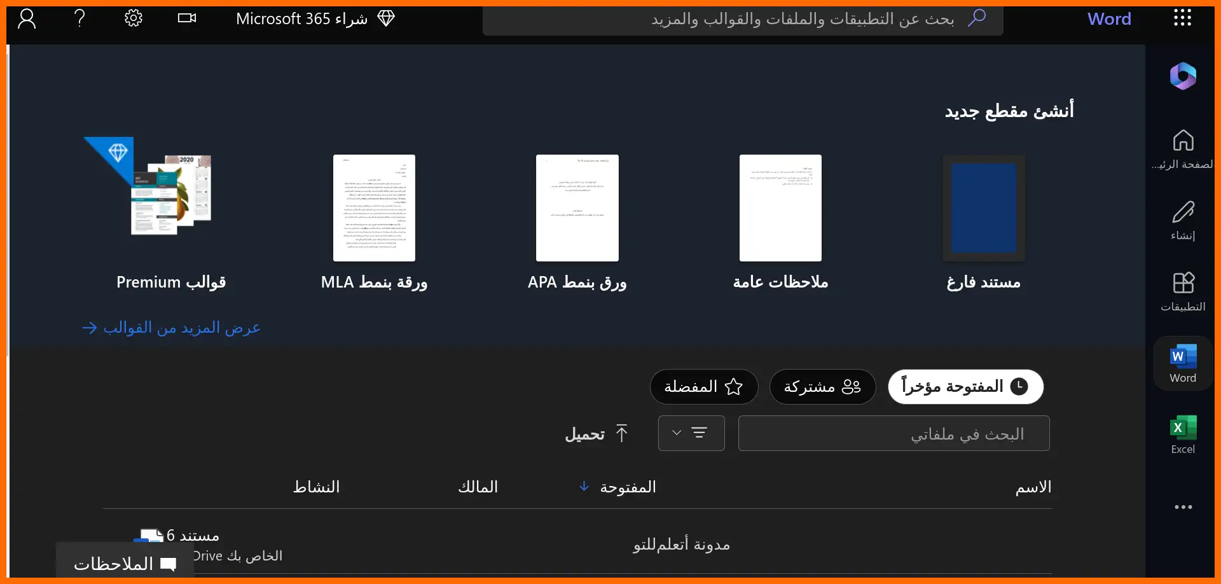Open the help question mark icon

[x=79, y=18]
